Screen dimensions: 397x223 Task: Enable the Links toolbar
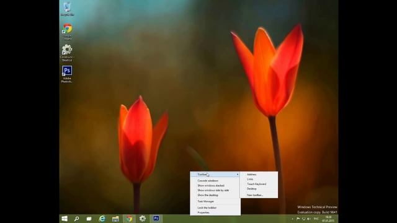coord(259,179)
